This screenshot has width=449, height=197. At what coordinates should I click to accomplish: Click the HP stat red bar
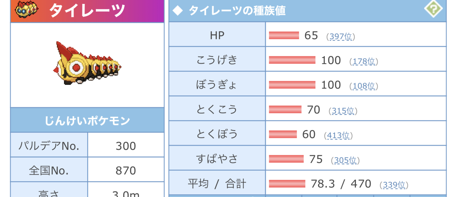pyautogui.click(x=284, y=35)
